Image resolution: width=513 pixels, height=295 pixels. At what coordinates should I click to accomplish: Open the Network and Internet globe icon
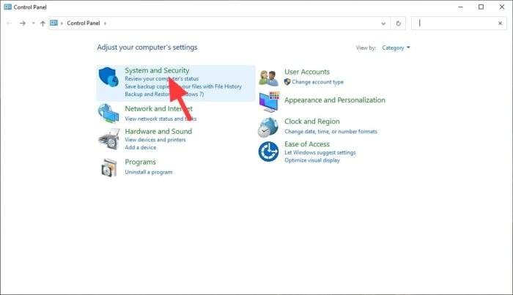pyautogui.click(x=108, y=113)
